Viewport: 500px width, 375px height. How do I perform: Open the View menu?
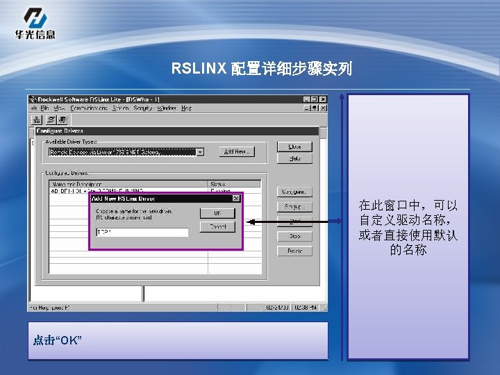[59, 108]
